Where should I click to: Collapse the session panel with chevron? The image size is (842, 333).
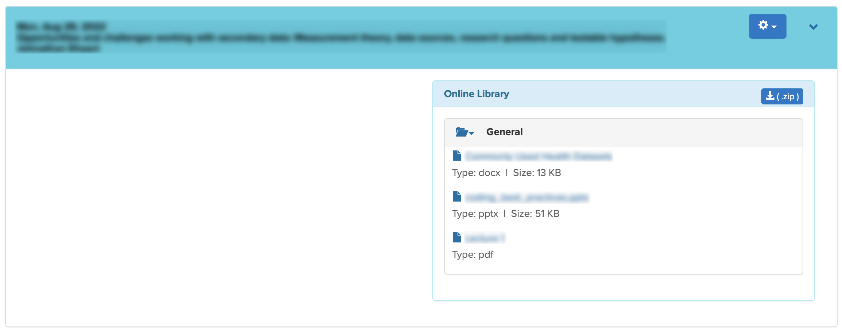click(x=813, y=27)
